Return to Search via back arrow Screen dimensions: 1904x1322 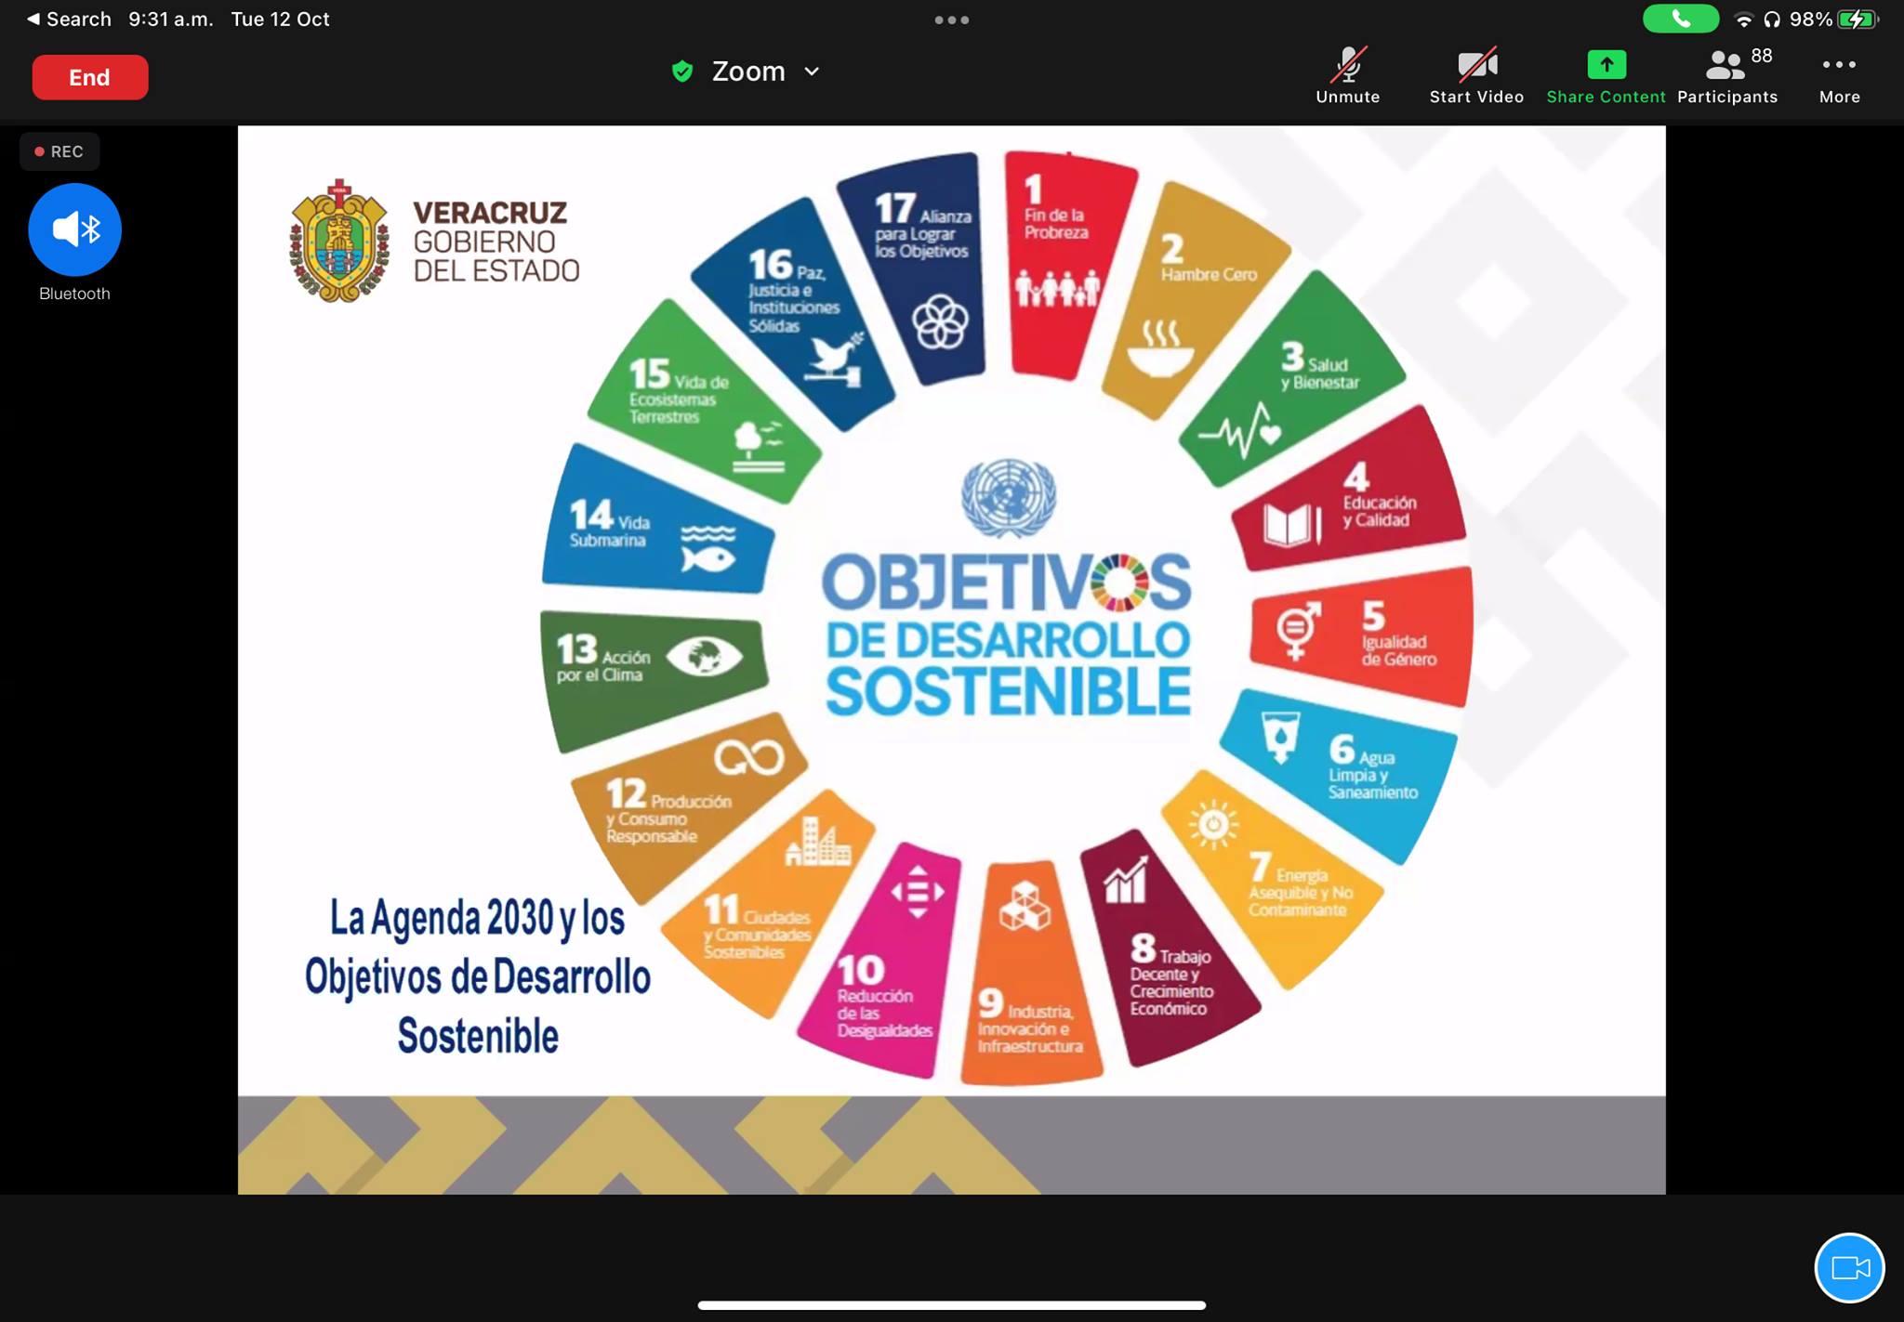33,19
